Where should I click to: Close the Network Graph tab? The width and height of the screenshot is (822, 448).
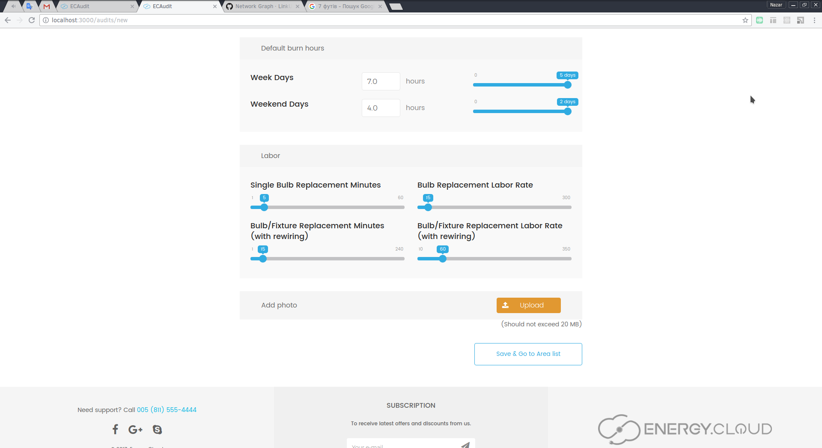(x=298, y=6)
